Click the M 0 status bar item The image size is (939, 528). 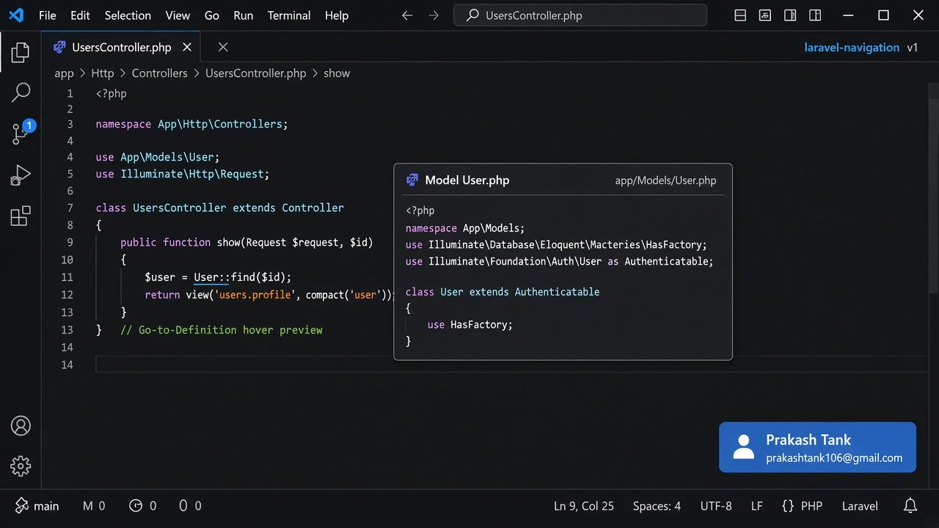pos(94,506)
